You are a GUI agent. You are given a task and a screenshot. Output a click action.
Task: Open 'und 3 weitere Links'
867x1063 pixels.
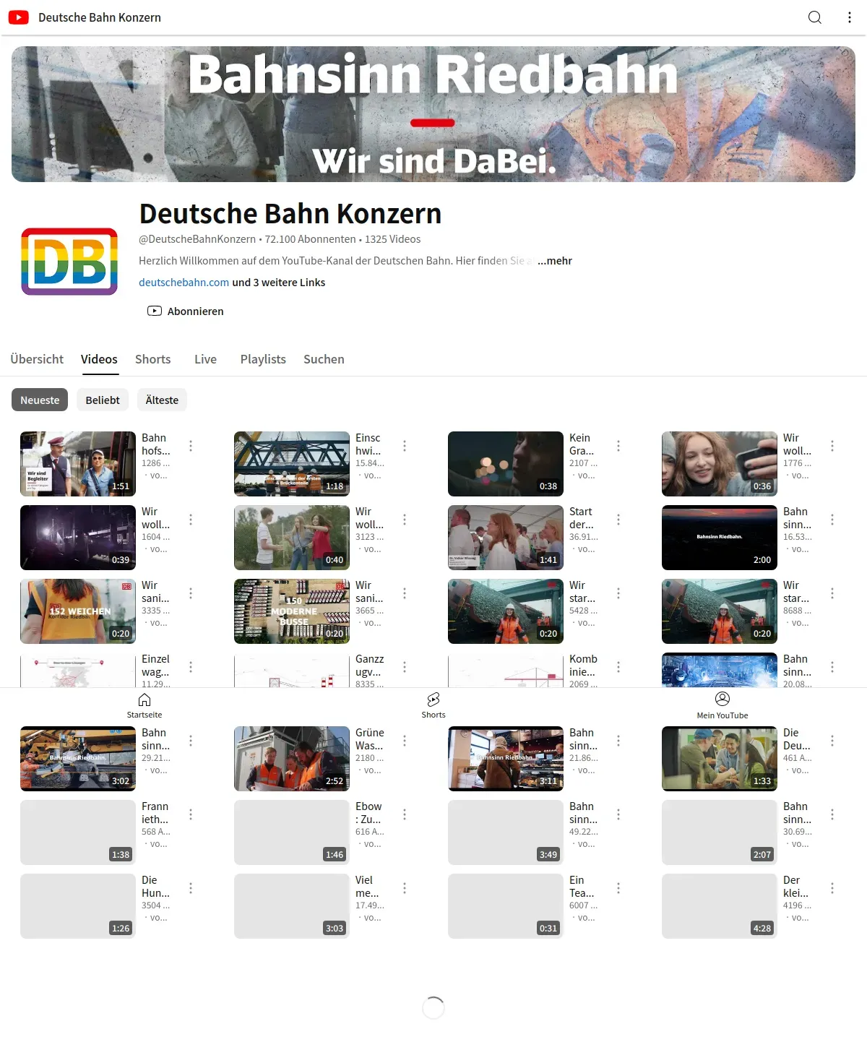(x=279, y=283)
